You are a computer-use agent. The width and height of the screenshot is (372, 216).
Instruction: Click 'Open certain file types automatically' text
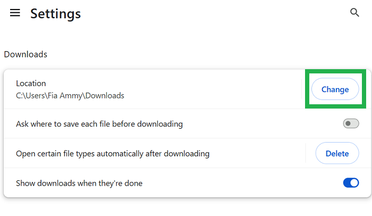[x=113, y=154]
